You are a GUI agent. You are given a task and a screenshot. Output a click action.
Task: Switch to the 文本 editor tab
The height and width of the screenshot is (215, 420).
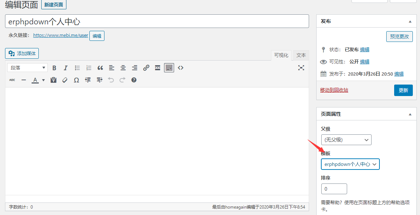pos(301,55)
